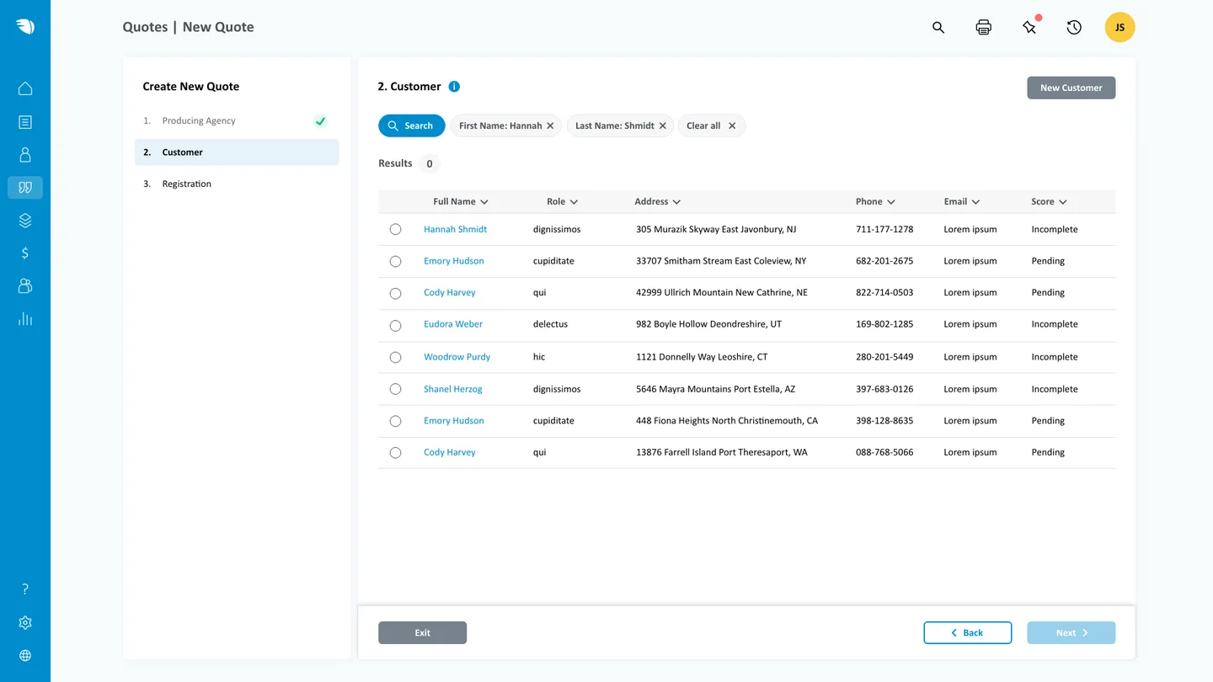Image resolution: width=1213 pixels, height=682 pixels.
Task: Open the Score column dropdown arrow
Action: 1064,201
